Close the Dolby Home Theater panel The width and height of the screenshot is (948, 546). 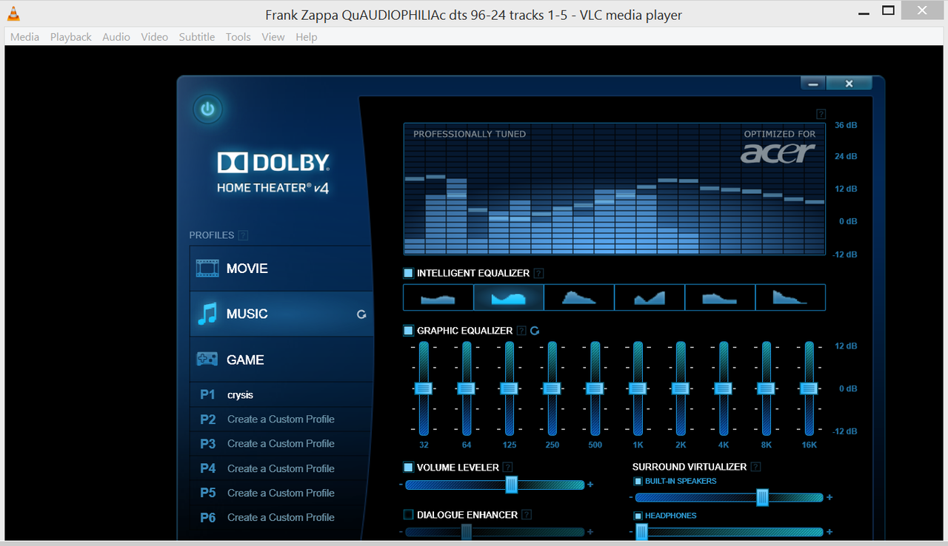(849, 84)
